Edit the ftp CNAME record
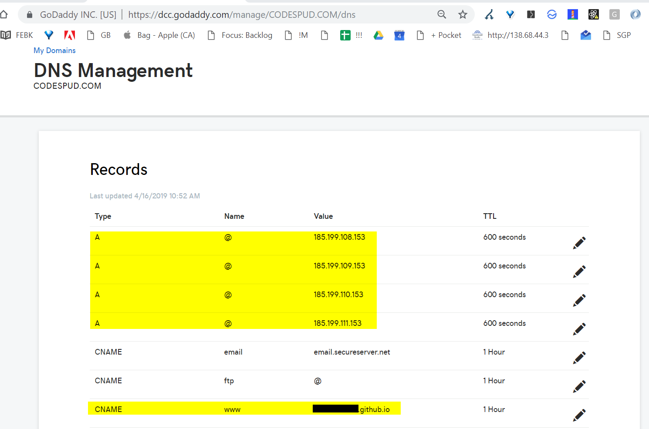The height and width of the screenshot is (429, 649). [x=579, y=386]
